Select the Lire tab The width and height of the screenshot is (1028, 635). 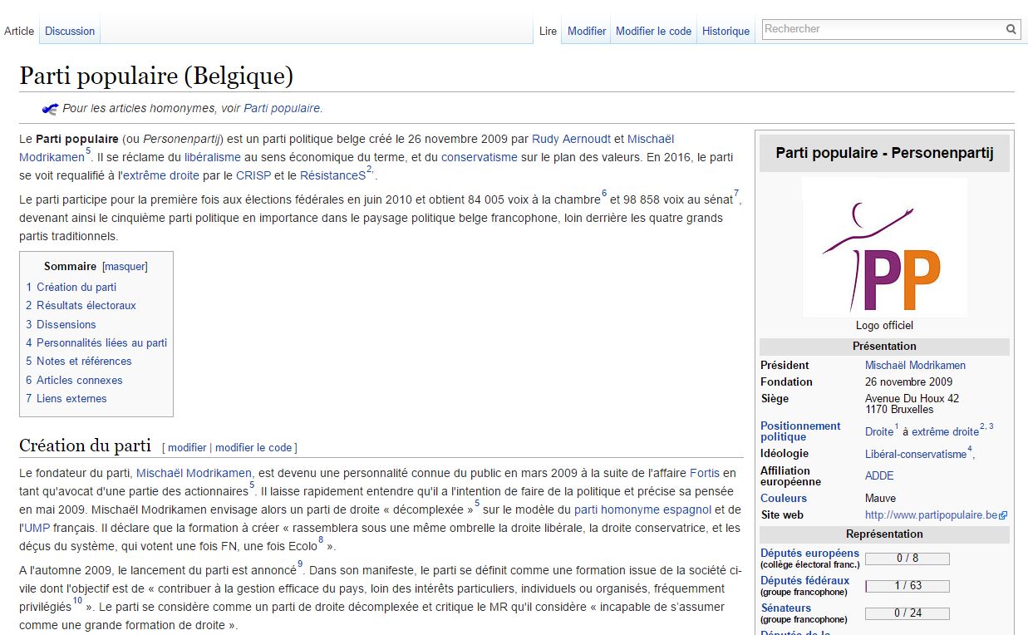pos(548,31)
